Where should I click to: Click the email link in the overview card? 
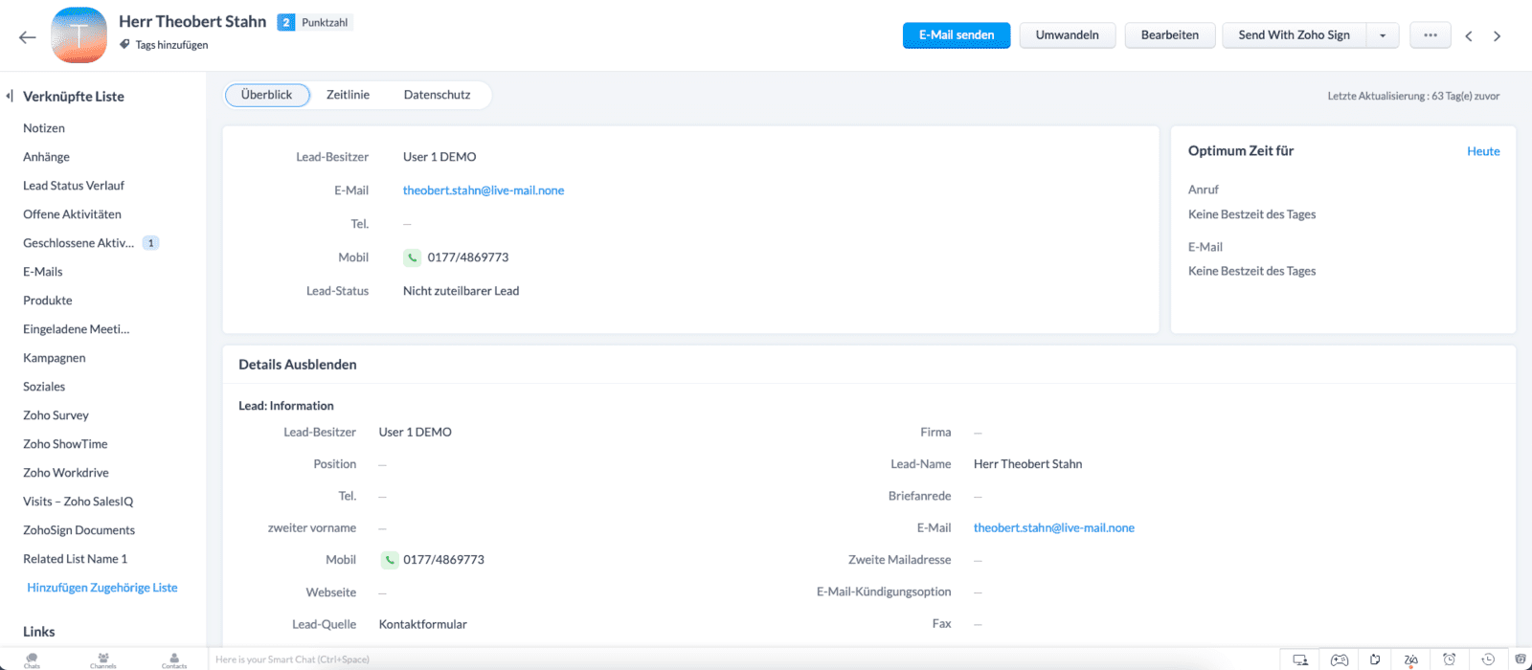[484, 190]
